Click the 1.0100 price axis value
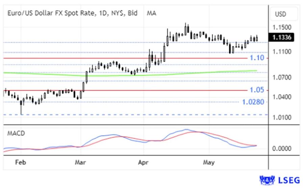This screenshot has height=188, width=304. point(282,117)
